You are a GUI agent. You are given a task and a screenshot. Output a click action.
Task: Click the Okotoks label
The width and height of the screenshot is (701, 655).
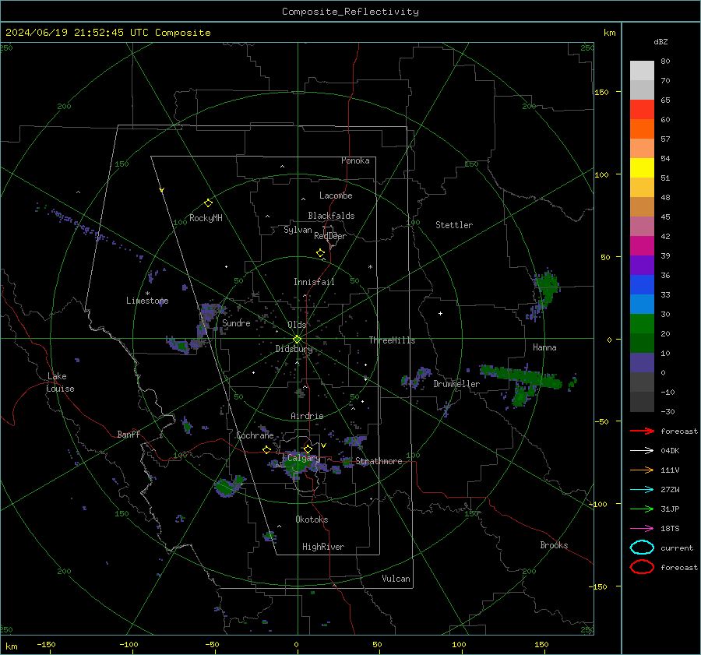(312, 519)
